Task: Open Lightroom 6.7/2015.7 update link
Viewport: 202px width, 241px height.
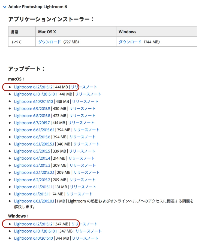Action: [32, 123]
